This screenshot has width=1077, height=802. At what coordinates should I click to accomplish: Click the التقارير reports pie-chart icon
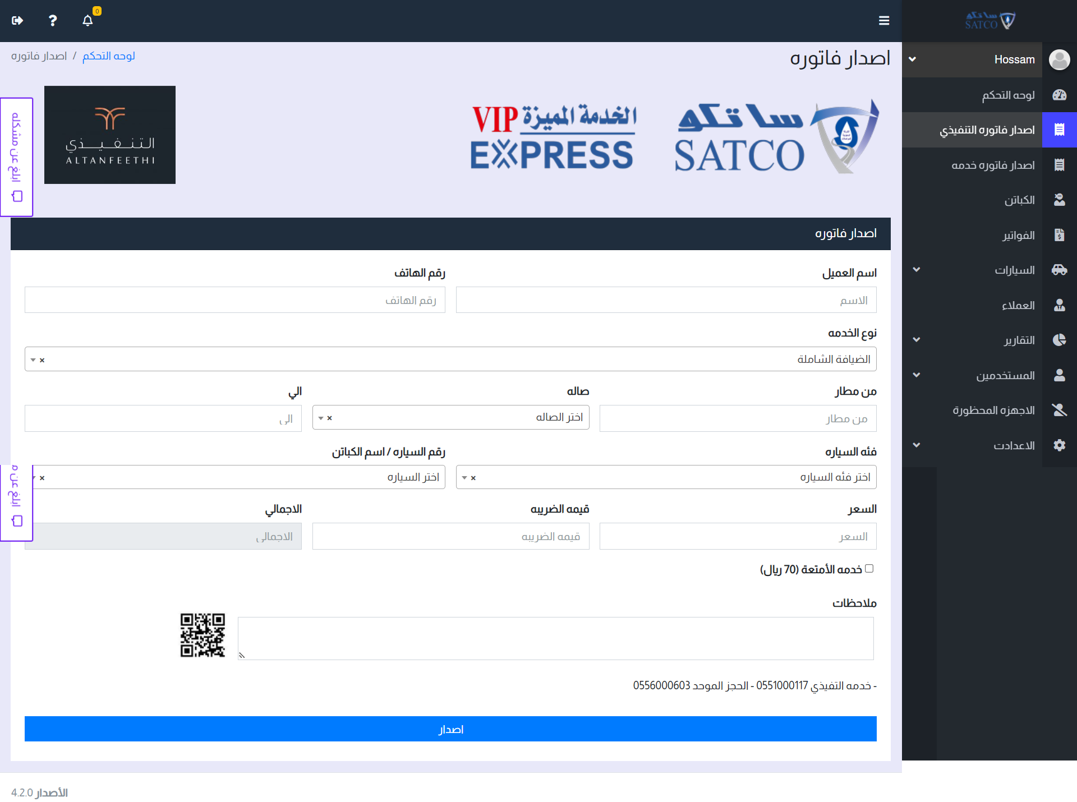pyautogui.click(x=1060, y=340)
